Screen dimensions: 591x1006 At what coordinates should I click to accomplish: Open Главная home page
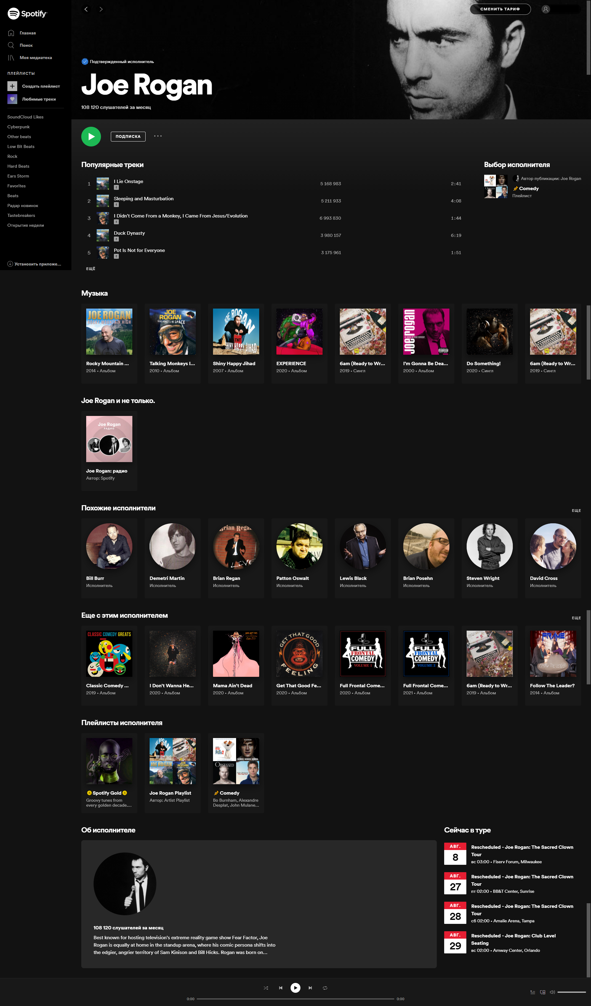pyautogui.click(x=22, y=33)
